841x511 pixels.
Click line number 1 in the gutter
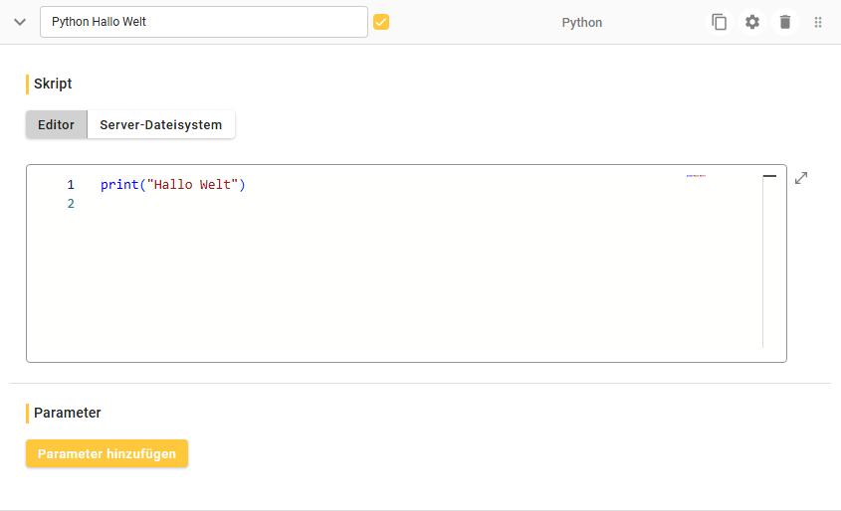pos(71,185)
